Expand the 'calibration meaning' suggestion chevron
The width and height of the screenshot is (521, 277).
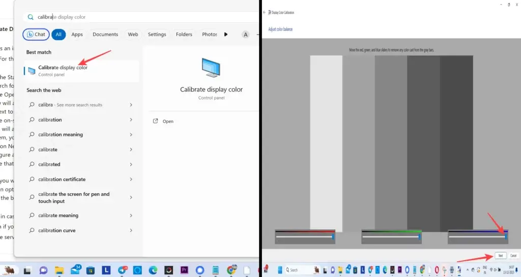point(131,135)
